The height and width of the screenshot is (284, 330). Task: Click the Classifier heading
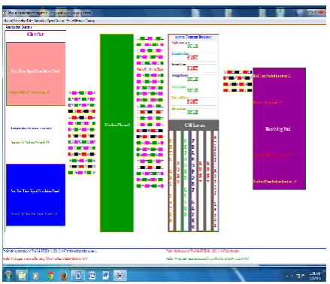(x=35, y=34)
